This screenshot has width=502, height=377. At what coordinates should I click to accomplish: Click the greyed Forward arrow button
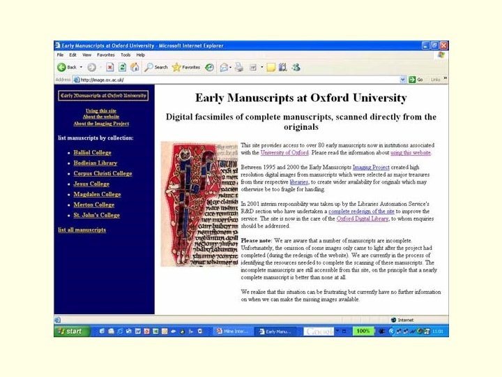click(91, 67)
